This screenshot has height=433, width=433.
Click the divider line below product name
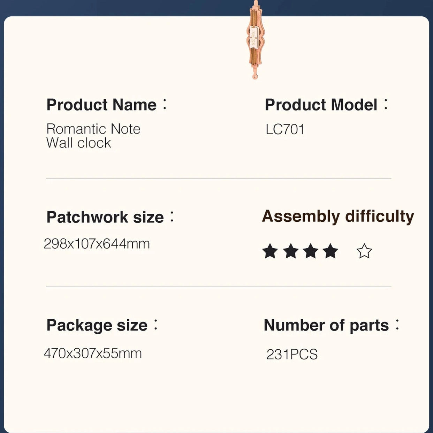(x=218, y=179)
